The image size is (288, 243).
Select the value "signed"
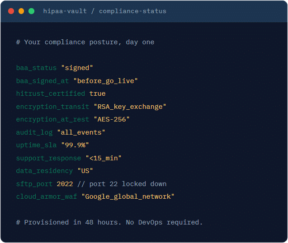(x=77, y=68)
